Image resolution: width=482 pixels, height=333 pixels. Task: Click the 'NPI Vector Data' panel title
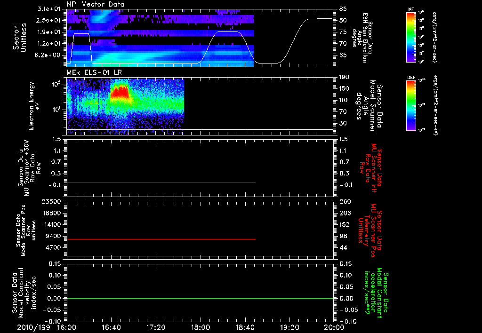pos(96,4)
